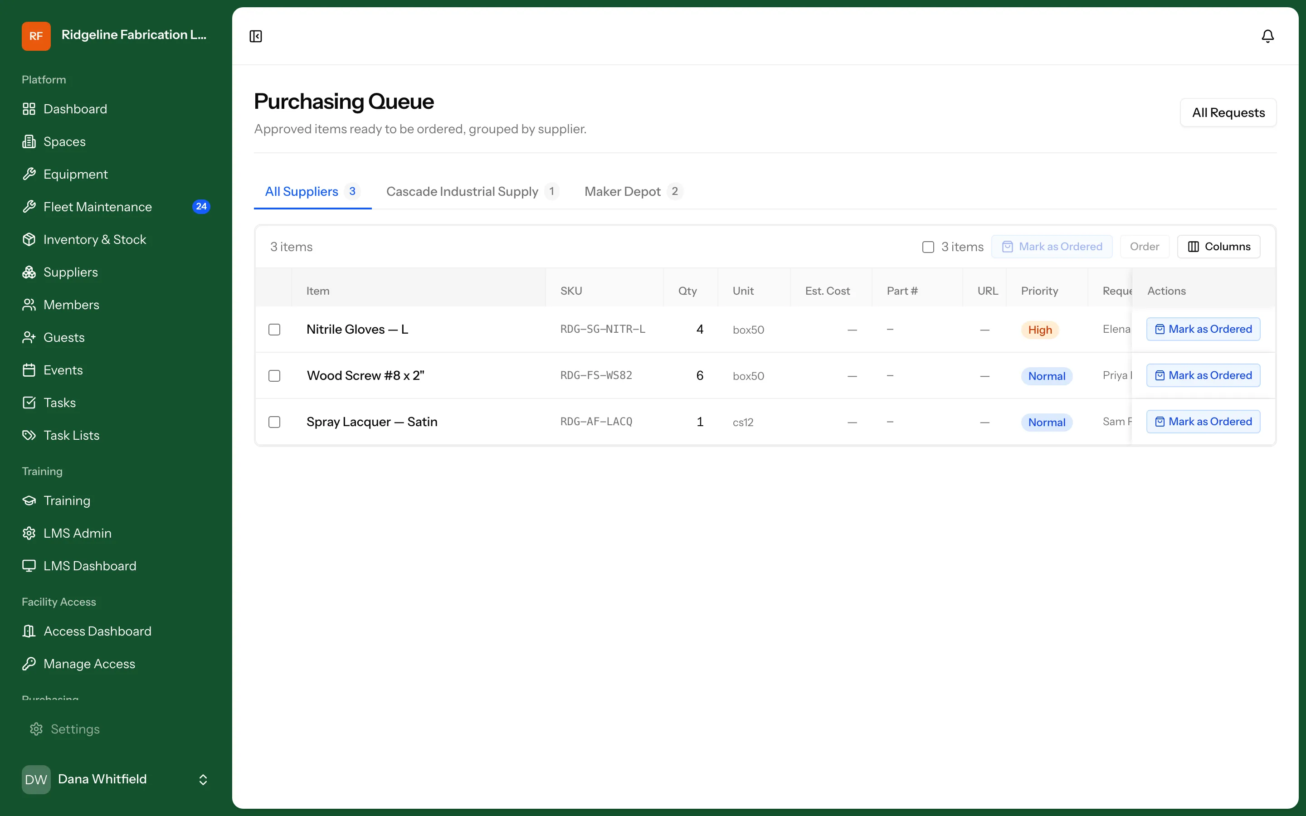This screenshot has height=816, width=1306.
Task: Click bulk Mark as Ordered in toolbar
Action: pos(1052,247)
